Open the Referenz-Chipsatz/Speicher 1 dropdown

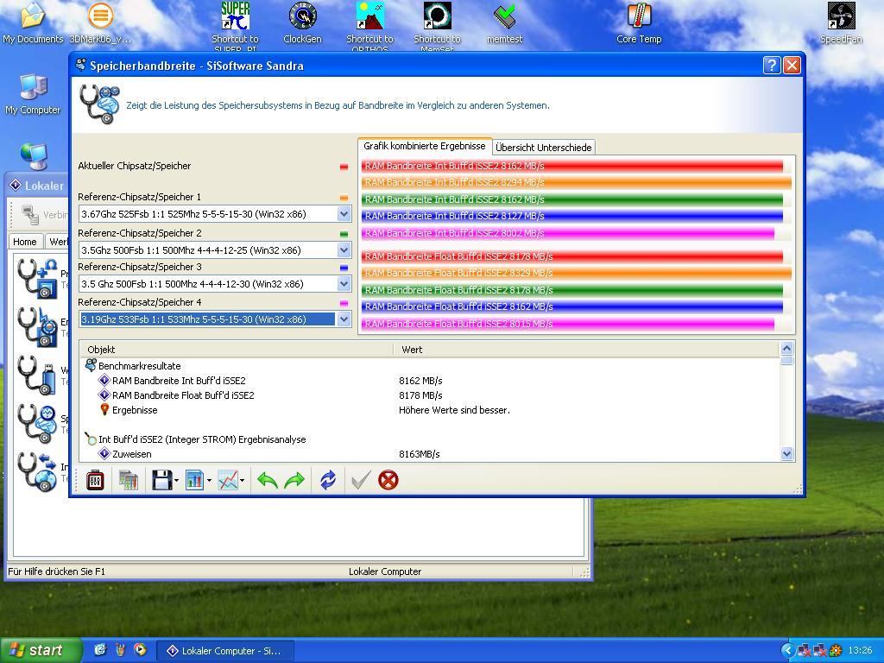[344, 214]
